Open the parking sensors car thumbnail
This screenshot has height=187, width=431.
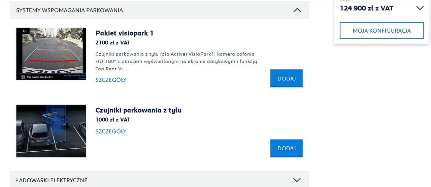pos(51,131)
